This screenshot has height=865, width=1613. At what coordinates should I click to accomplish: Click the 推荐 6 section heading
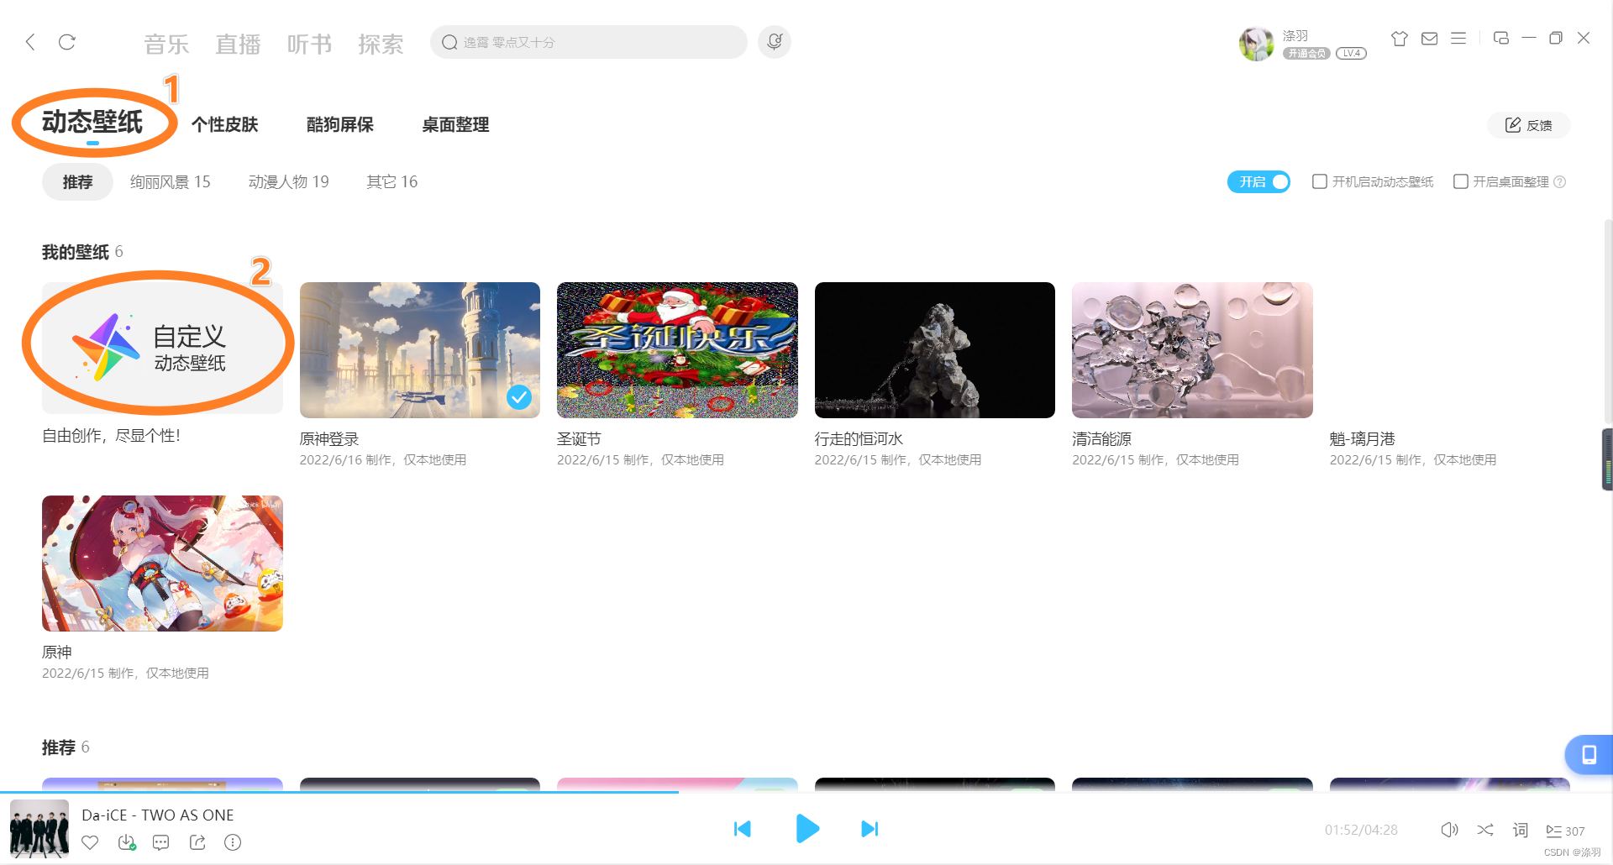click(x=66, y=747)
